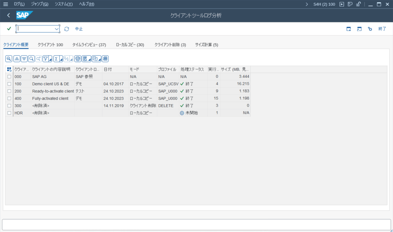Click the sum (Σ) total icon
The image size is (393, 232).
tap(55, 58)
